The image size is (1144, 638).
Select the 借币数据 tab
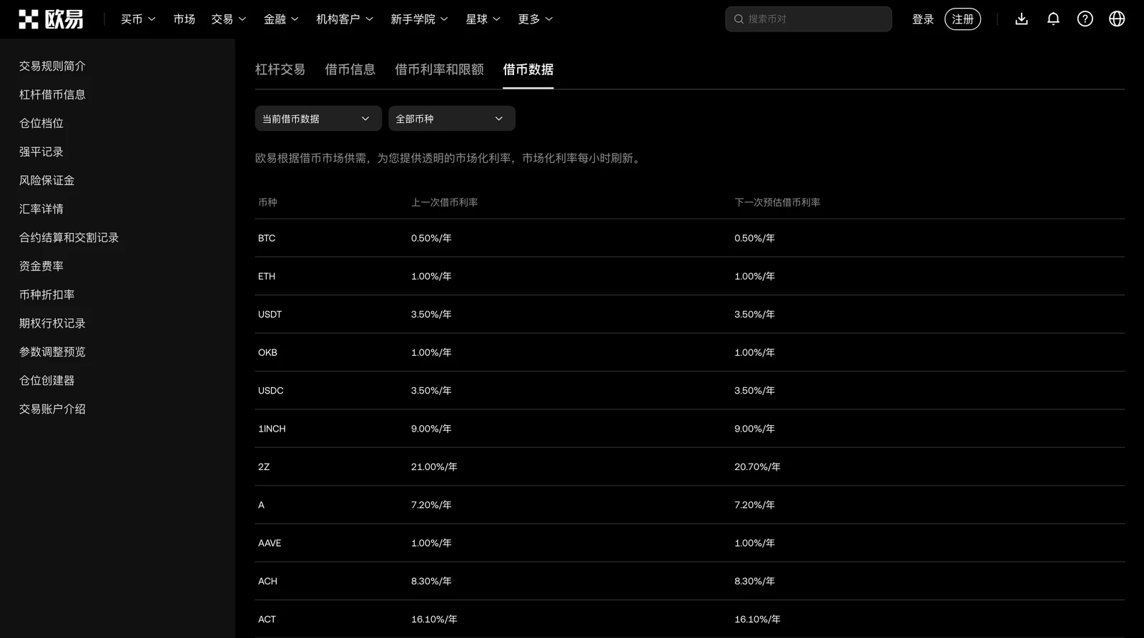click(528, 69)
